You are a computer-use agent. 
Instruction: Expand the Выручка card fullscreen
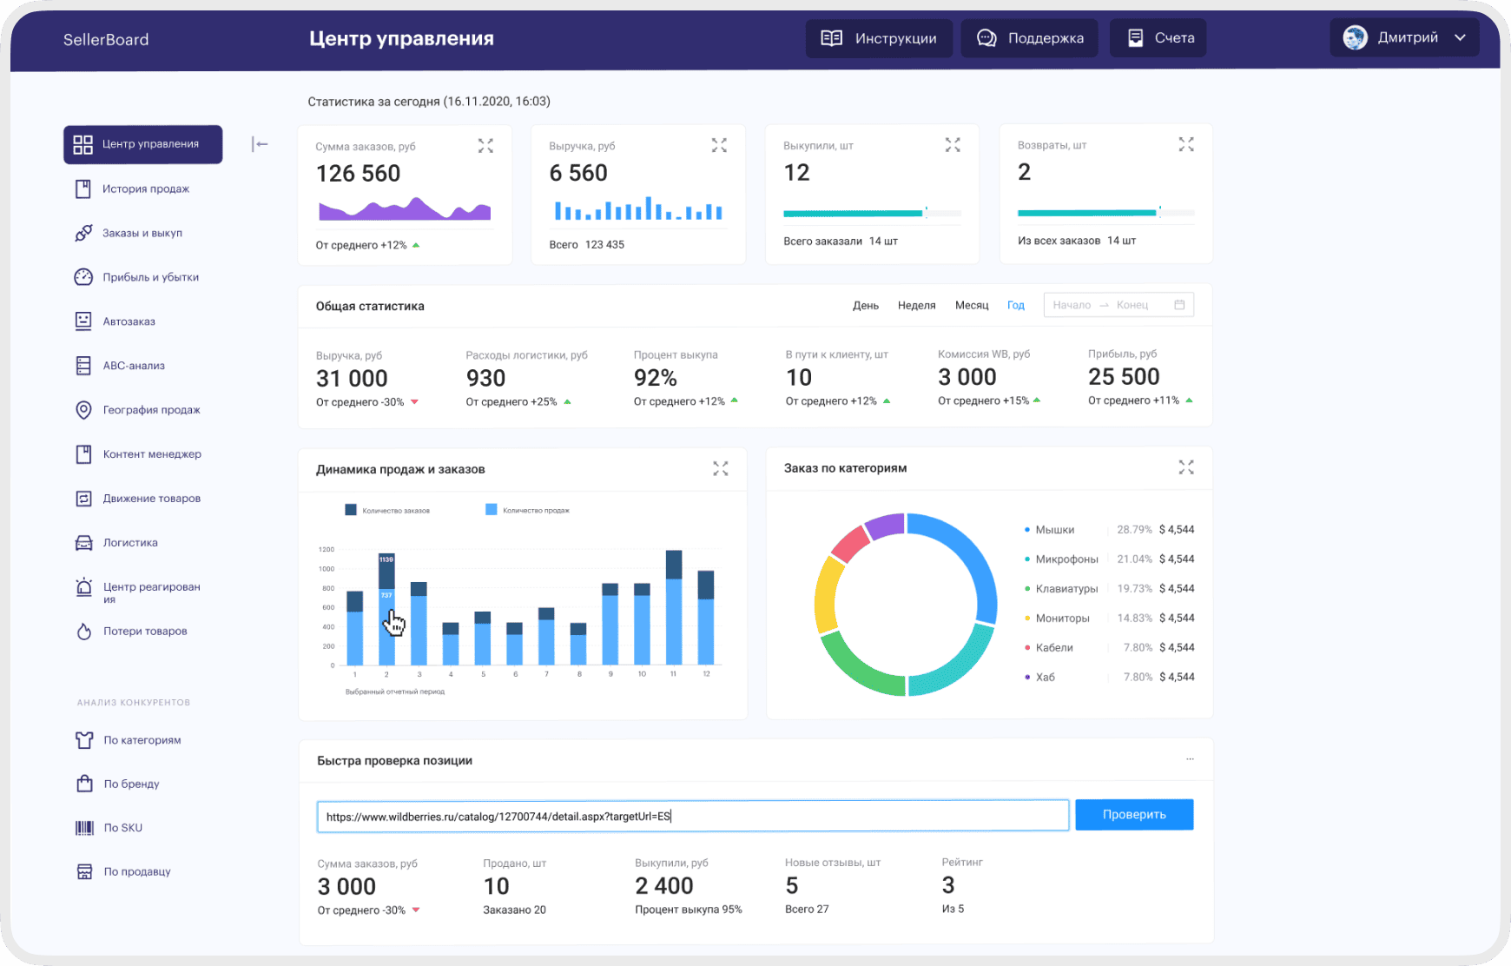tap(719, 145)
